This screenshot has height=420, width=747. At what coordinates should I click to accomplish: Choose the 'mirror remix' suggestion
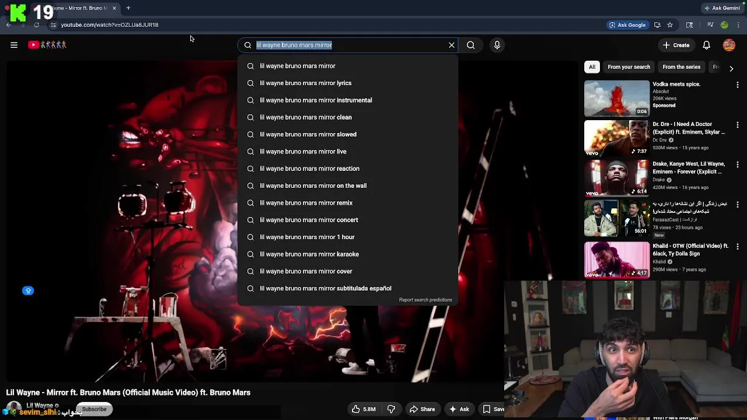click(348, 203)
